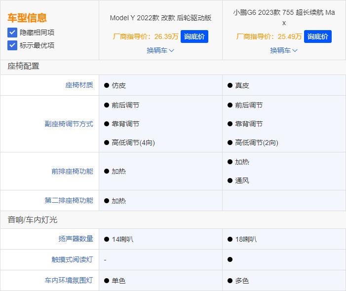Open 换辆车 dropdown under 小鹏G6

[x=284, y=50]
